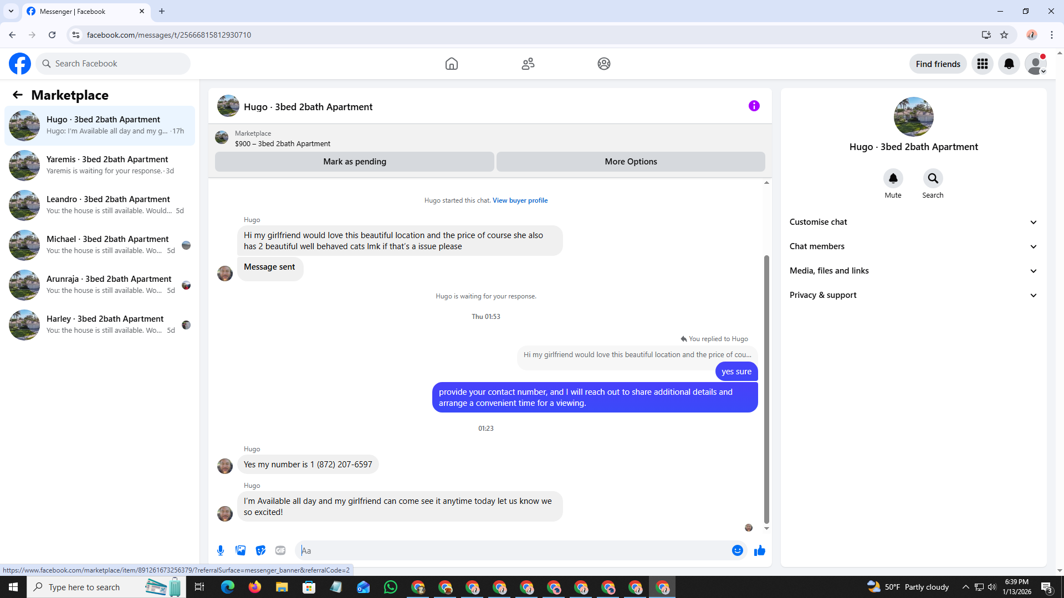Mute this conversation's notifications
Screen dimensions: 1064x598
click(x=893, y=178)
